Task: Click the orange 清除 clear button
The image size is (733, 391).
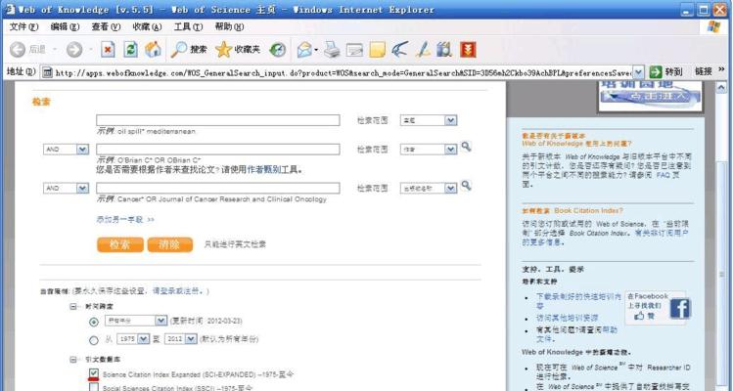Action: point(170,244)
